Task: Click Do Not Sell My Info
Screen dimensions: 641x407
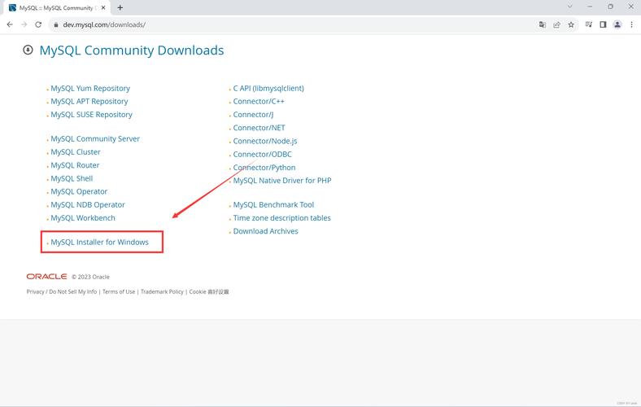Action: point(72,291)
